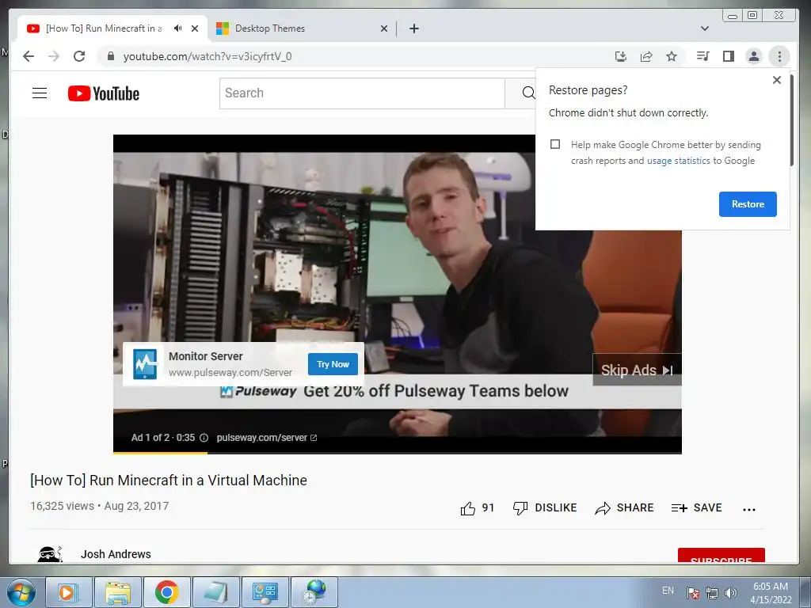Mute the tab via its speaker icon
This screenshot has height=608, width=811.
coord(178,28)
